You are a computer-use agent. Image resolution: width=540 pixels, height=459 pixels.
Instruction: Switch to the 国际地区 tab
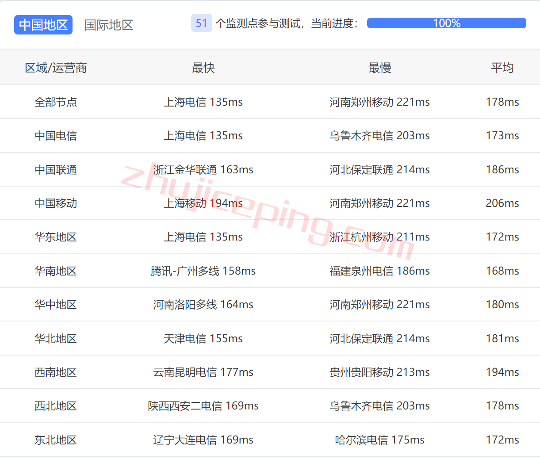109,25
